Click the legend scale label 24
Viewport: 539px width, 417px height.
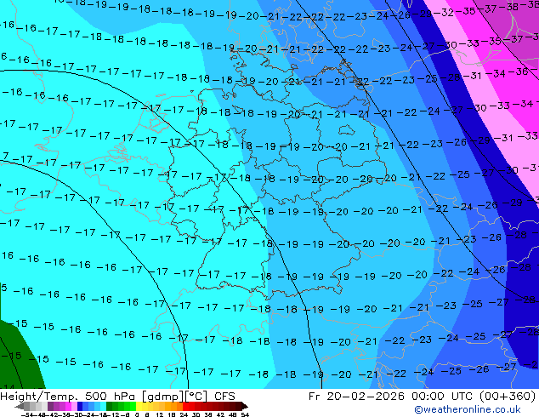point(184,414)
